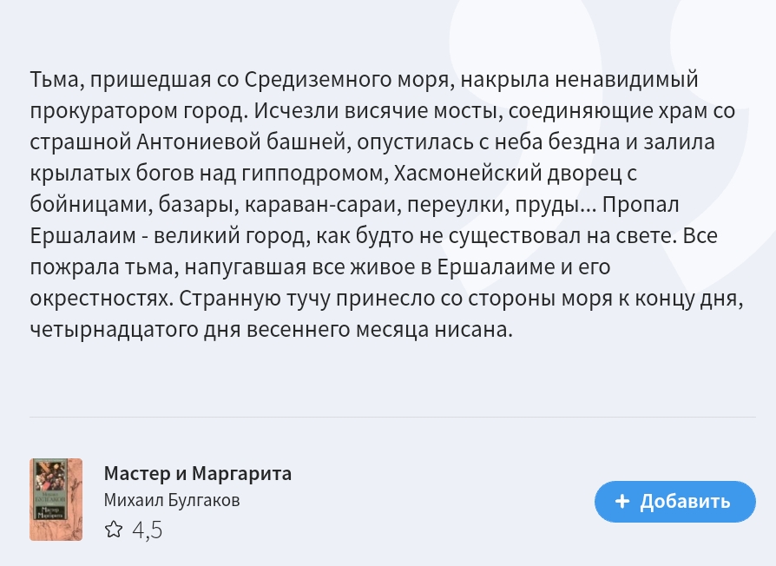Click the star rating icon
Image resolution: width=776 pixels, height=566 pixels.
(114, 530)
